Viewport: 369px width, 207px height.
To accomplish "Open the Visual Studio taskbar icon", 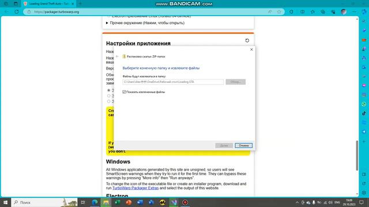I will [174, 202].
